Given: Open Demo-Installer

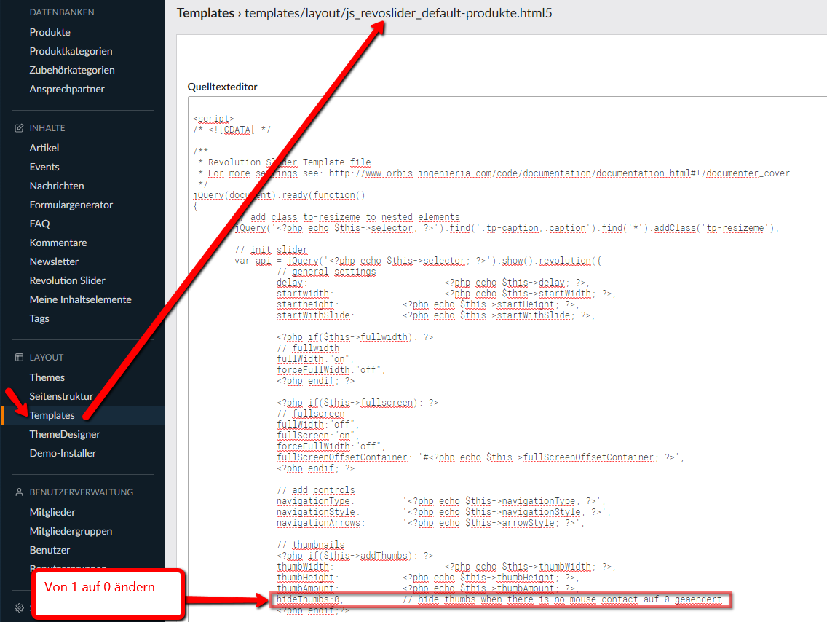Looking at the screenshot, I should [x=63, y=454].
